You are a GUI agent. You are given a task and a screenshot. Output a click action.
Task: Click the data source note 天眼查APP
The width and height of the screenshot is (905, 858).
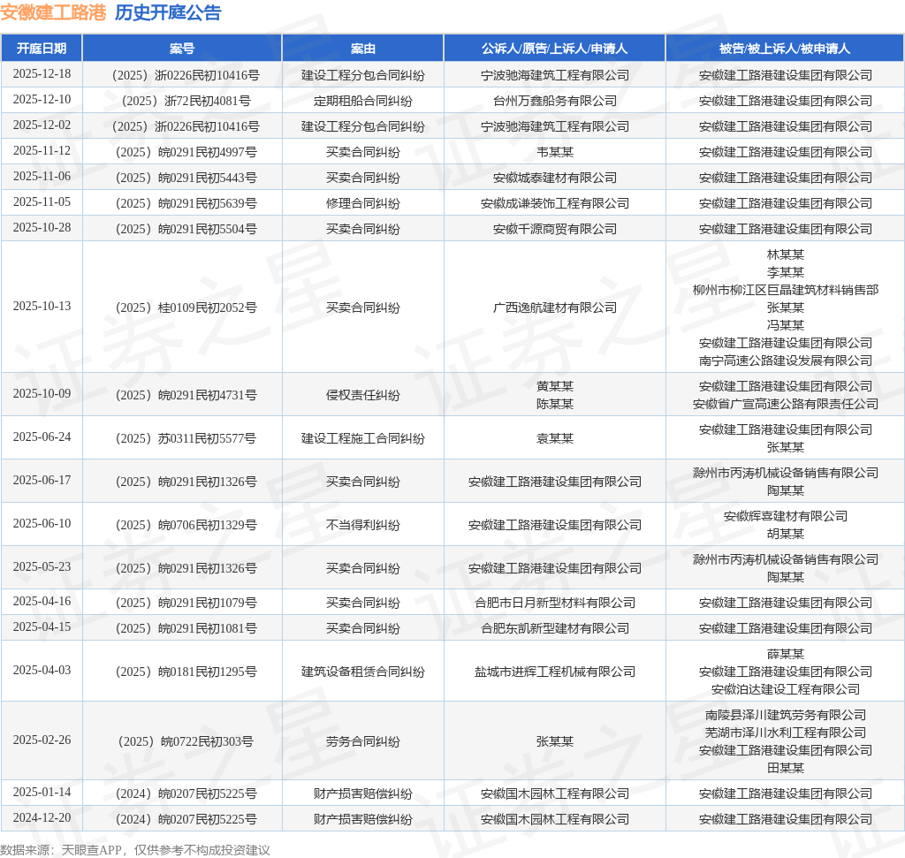pos(91,850)
